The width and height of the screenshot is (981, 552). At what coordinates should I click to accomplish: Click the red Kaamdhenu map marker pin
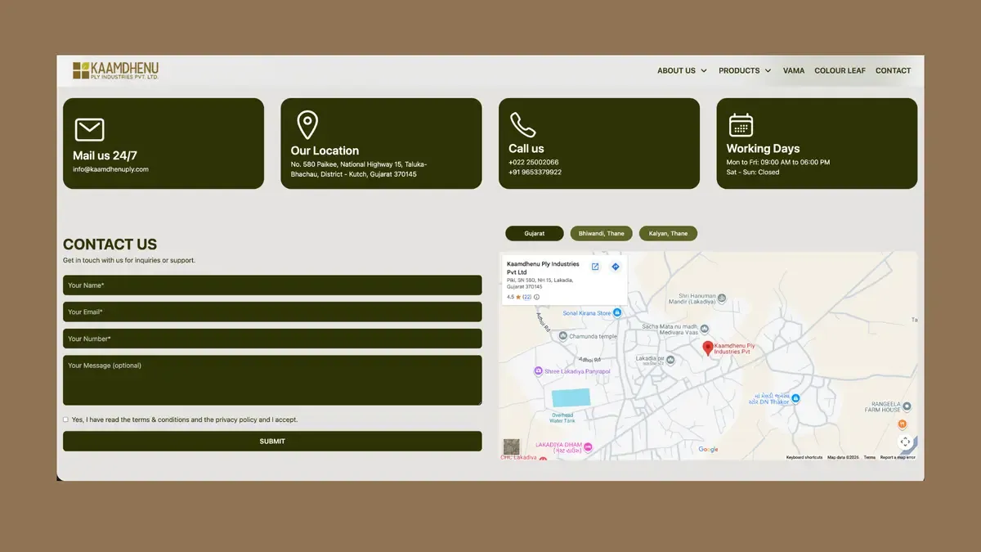tap(708, 348)
